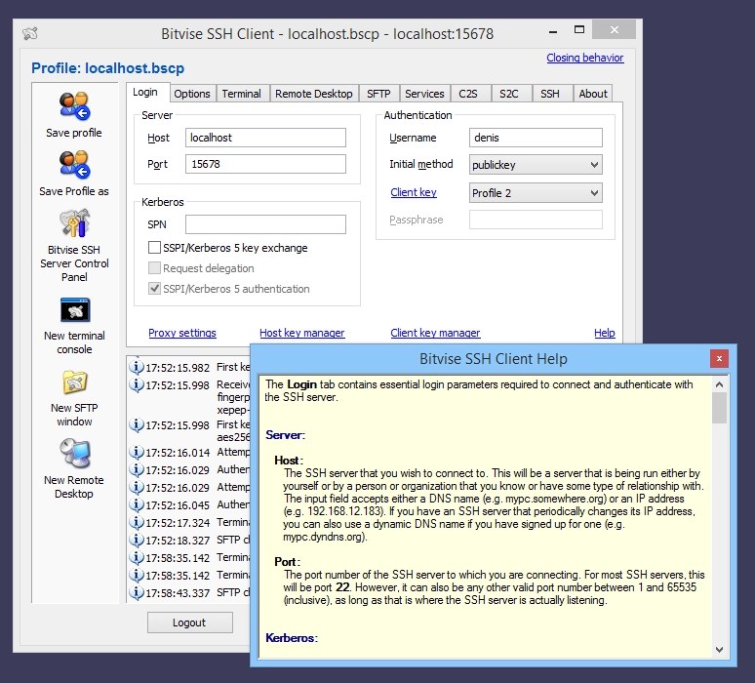Image resolution: width=755 pixels, height=683 pixels.
Task: Click the Save profile icon
Action: [75, 106]
